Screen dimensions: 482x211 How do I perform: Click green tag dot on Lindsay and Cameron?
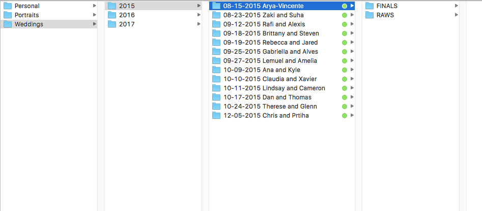(x=344, y=88)
